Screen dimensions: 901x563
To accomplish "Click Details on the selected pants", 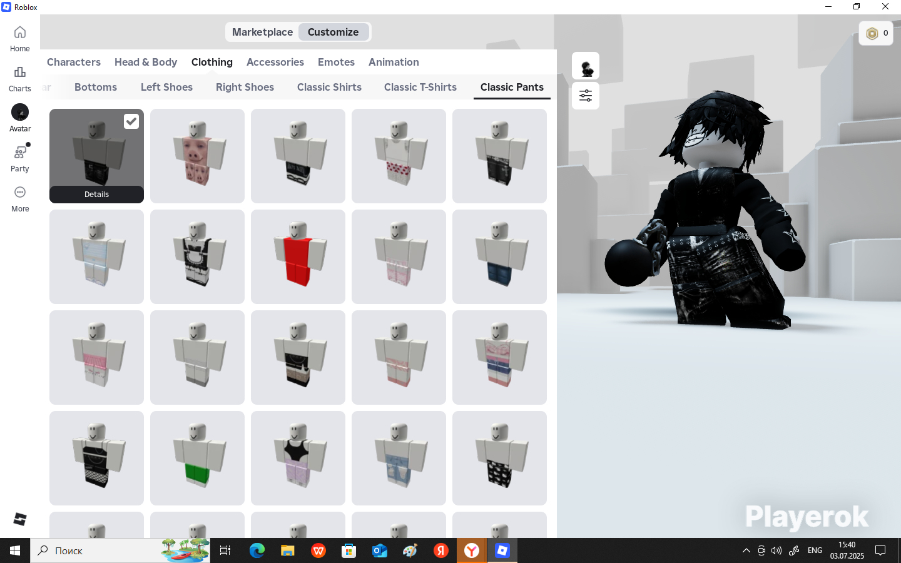I will point(96,195).
